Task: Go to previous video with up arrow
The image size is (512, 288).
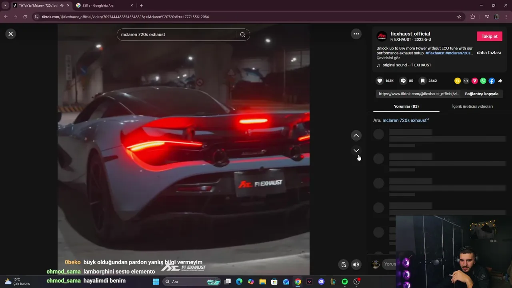Action: [x=356, y=136]
